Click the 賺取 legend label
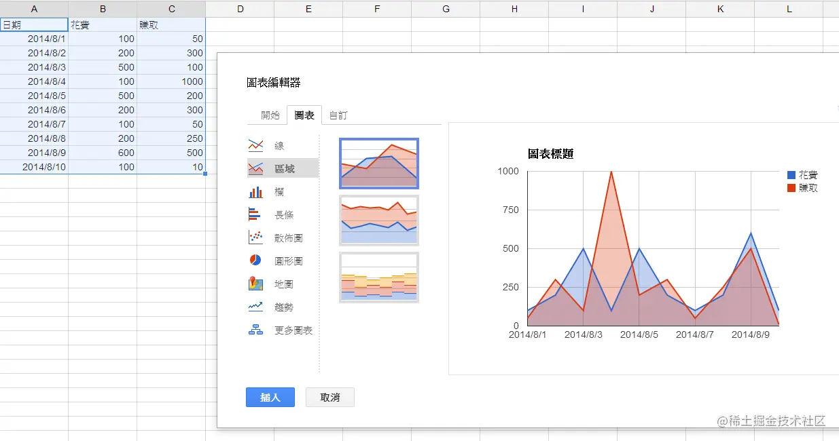The image size is (839, 441). coord(808,188)
